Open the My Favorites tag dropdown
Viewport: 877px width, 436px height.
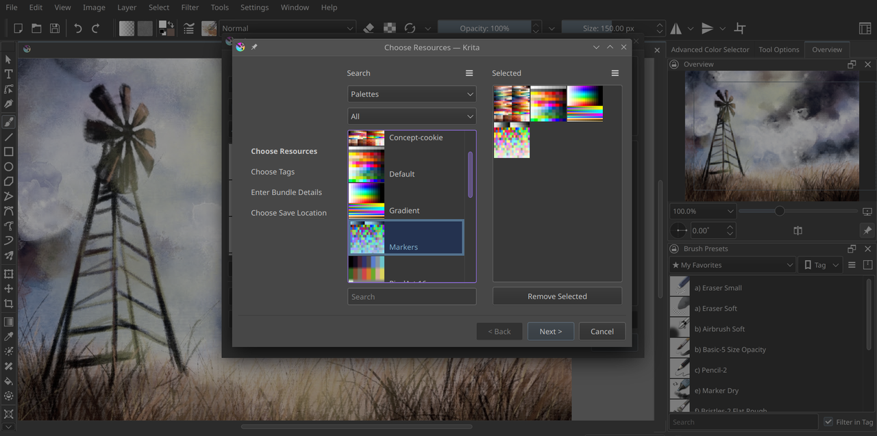(732, 265)
